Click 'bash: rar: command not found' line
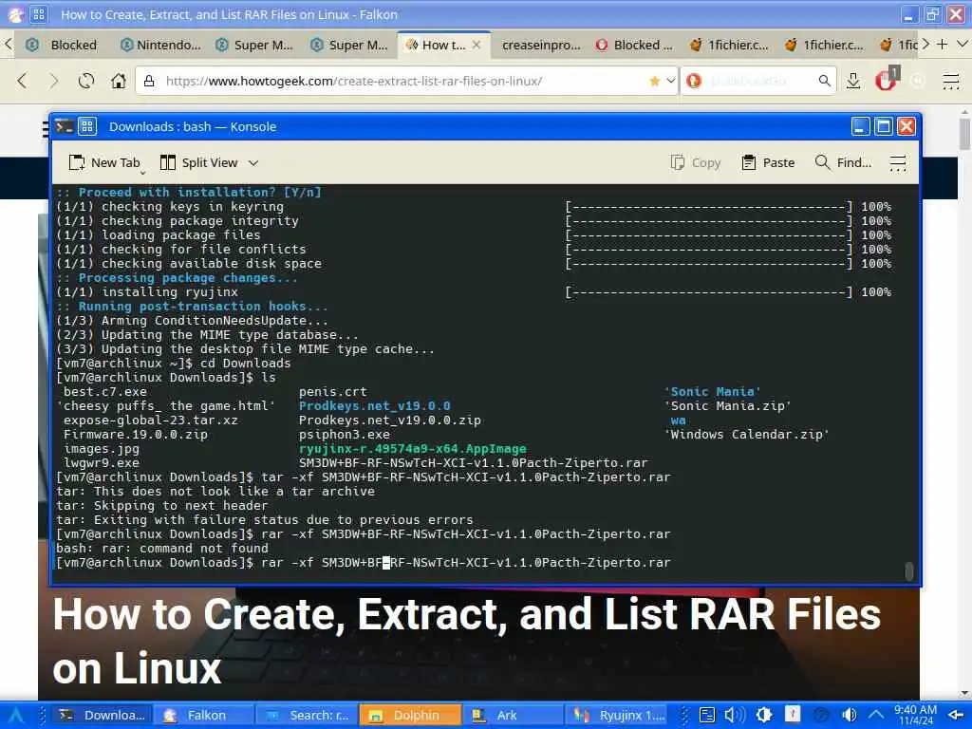Image resolution: width=972 pixels, height=729 pixels. (x=161, y=549)
